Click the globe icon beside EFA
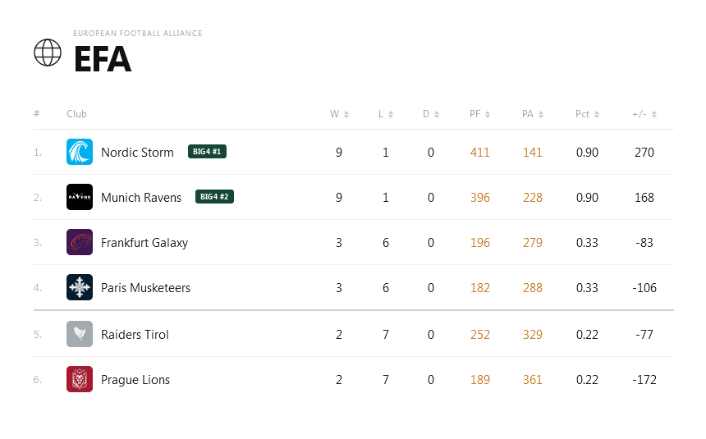 [48, 53]
